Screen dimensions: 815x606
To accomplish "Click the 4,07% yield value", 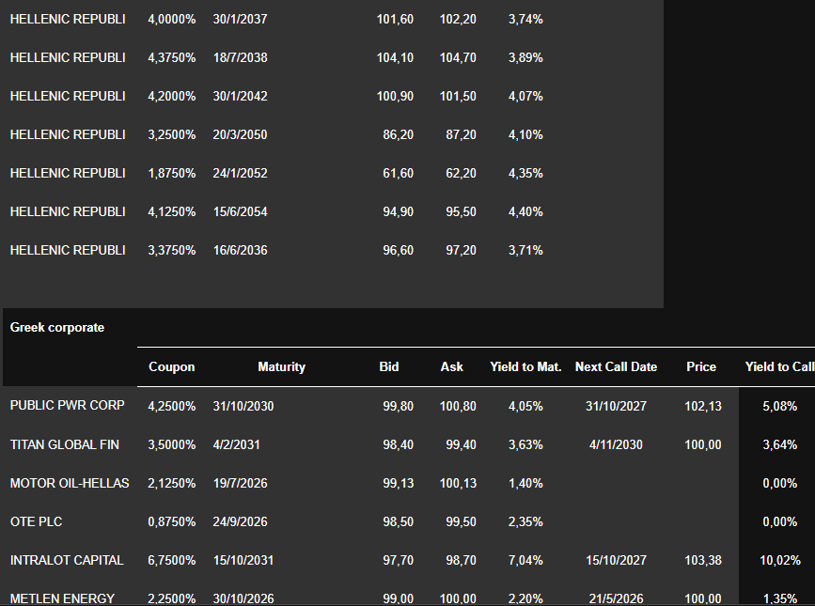I will 525,97.
